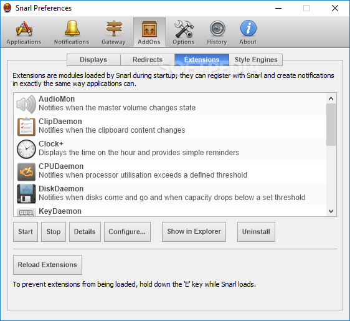Select the CPUDaemon extension title
Viewport: 350px width, 321px height.
coord(61,166)
